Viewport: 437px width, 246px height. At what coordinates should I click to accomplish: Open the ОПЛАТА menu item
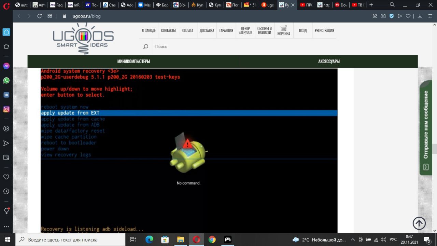pos(187,30)
